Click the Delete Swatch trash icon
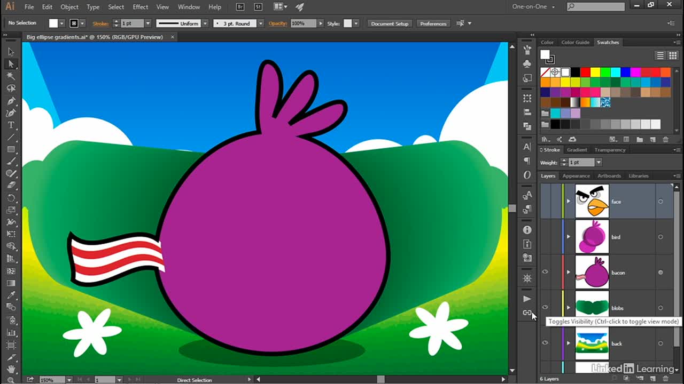This screenshot has width=684, height=384. (665, 139)
